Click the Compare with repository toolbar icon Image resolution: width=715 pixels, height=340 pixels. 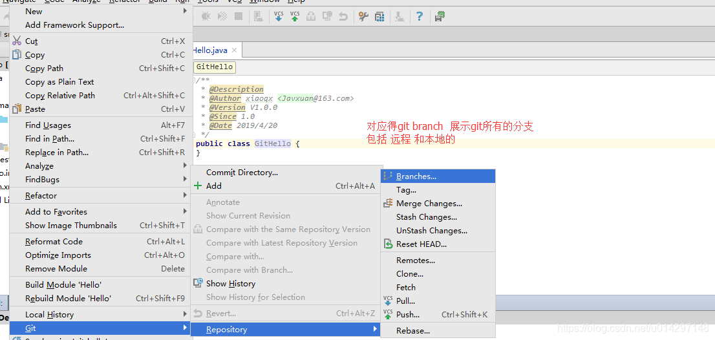click(x=311, y=17)
